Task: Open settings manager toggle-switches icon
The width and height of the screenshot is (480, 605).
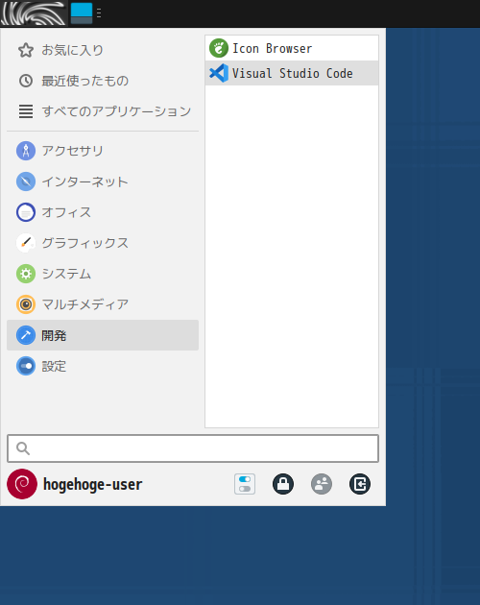Action: click(x=245, y=484)
